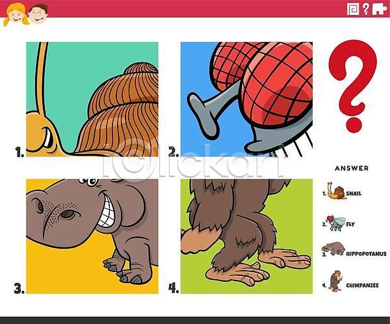Click the CHIMPANZEE answer label
Screen dimensions: 390x324
[x=363, y=285]
